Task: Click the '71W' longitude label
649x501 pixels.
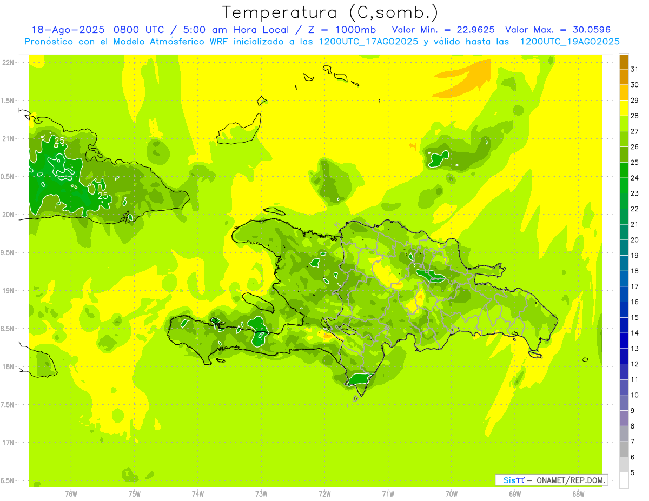Action: coord(388,494)
